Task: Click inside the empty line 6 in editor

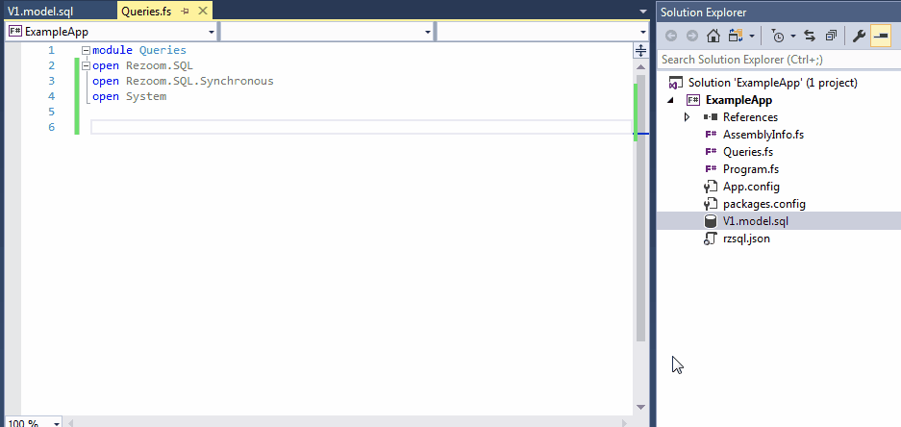Action: pos(361,127)
